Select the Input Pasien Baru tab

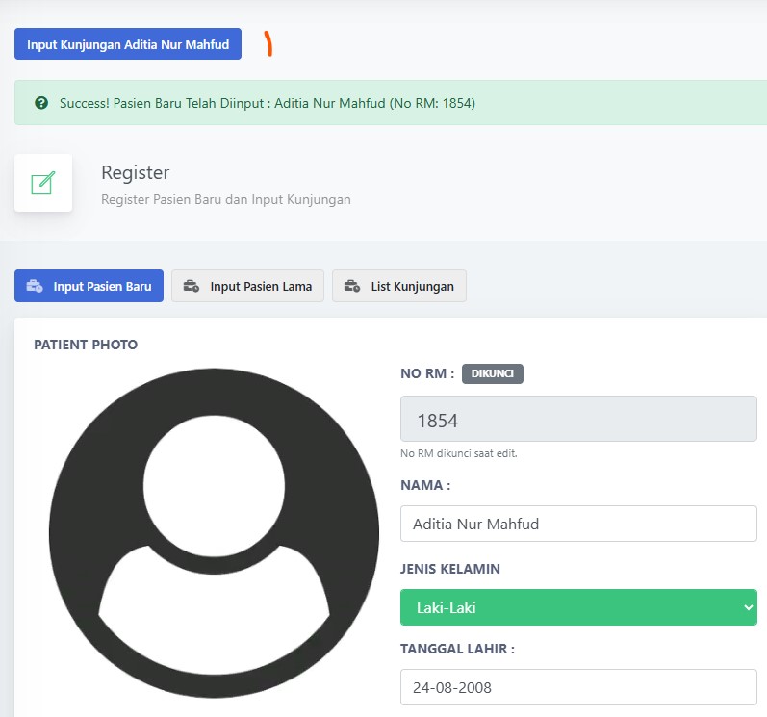tap(89, 286)
